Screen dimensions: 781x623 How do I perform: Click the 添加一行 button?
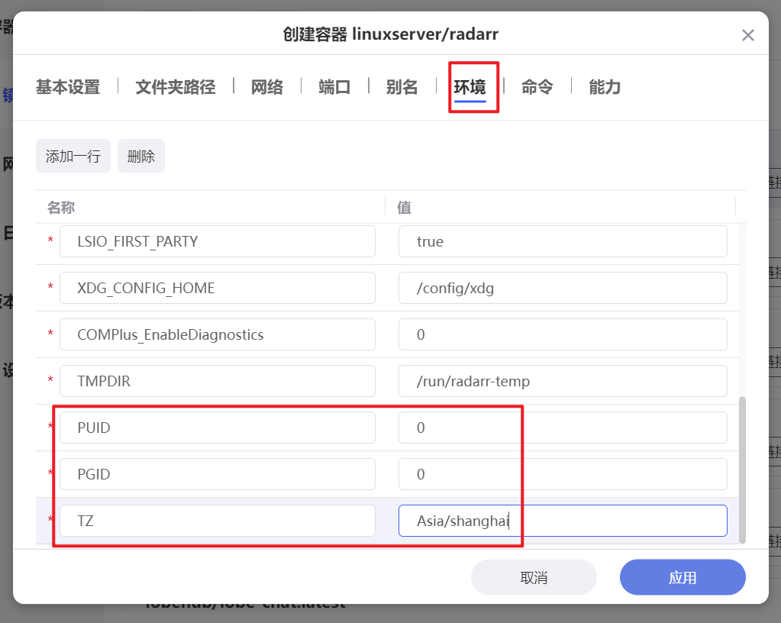[73, 156]
